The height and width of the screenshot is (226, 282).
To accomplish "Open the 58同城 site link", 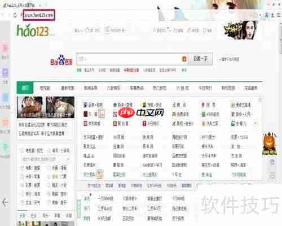I will point(119,137).
